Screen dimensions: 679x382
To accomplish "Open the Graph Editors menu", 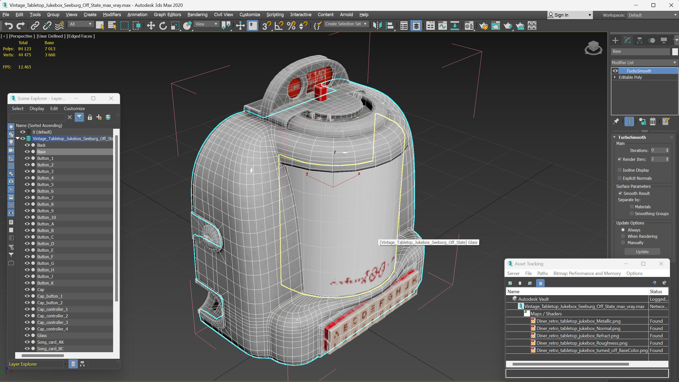I will pos(167,14).
